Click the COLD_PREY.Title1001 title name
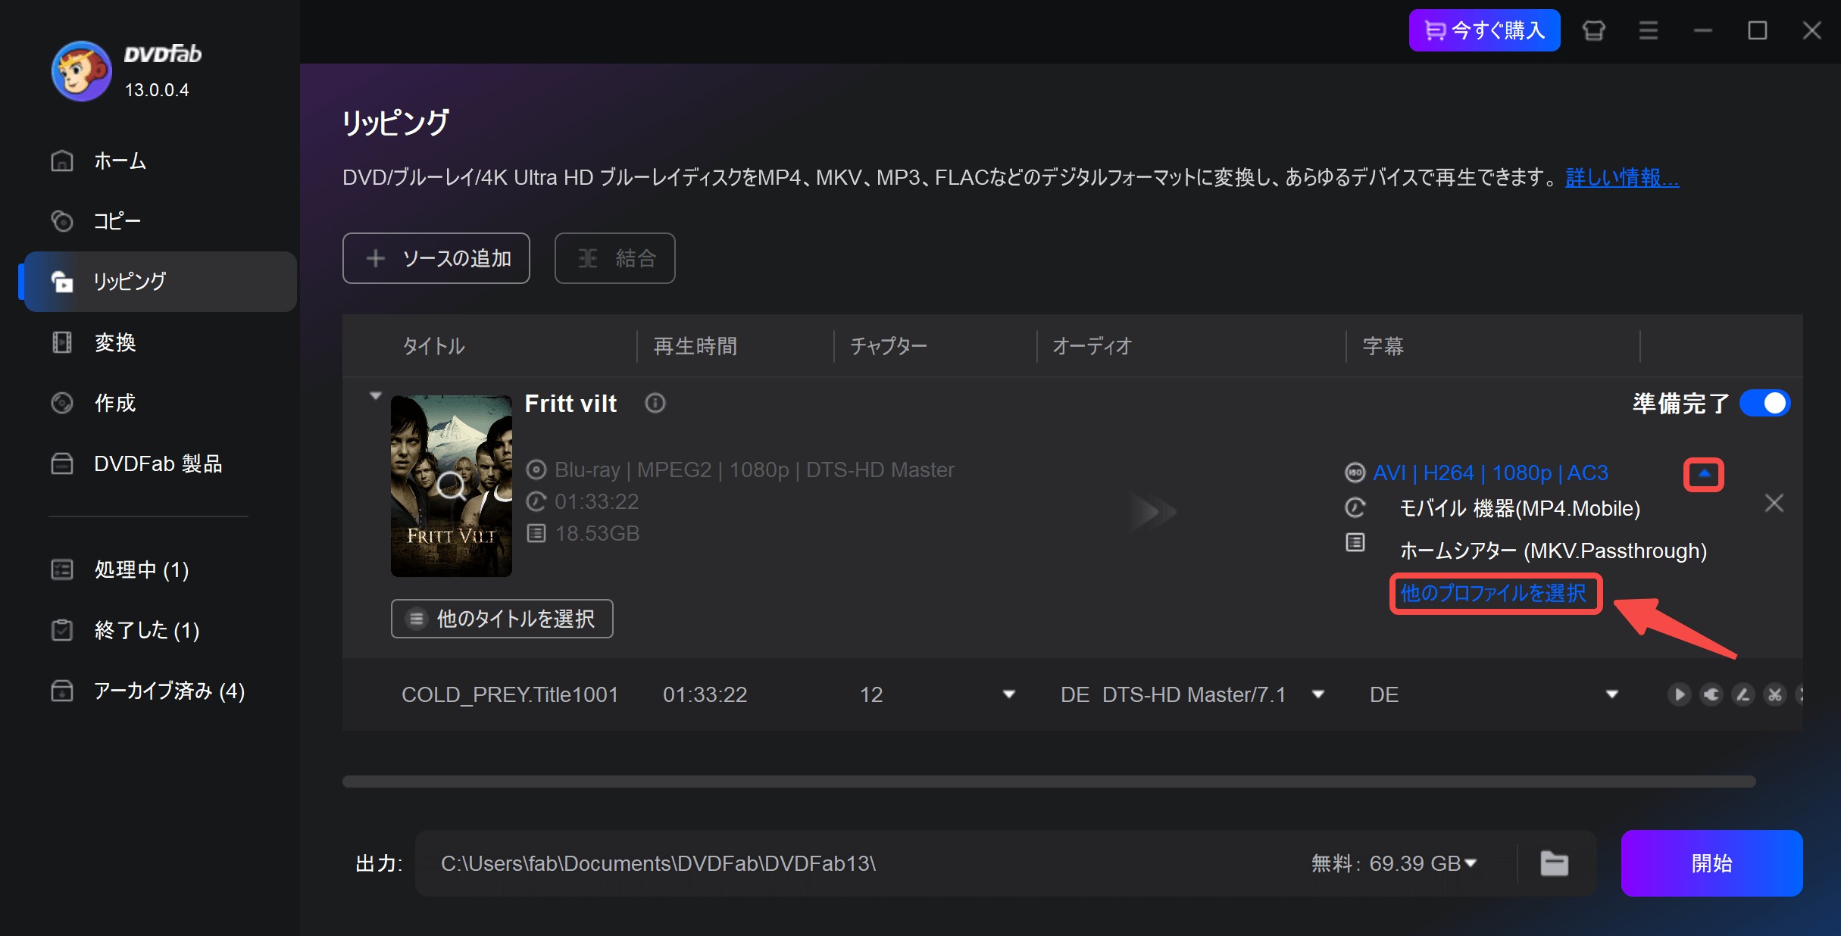Viewport: 1841px width, 936px height. 510,694
